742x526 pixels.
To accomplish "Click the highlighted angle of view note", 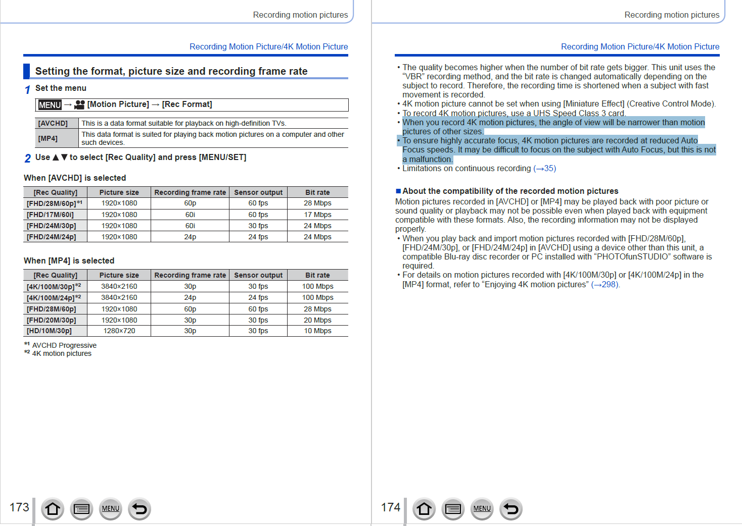I will click(553, 127).
